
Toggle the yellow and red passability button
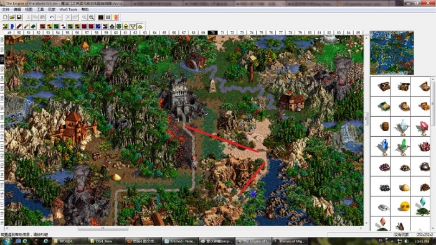point(115,17)
